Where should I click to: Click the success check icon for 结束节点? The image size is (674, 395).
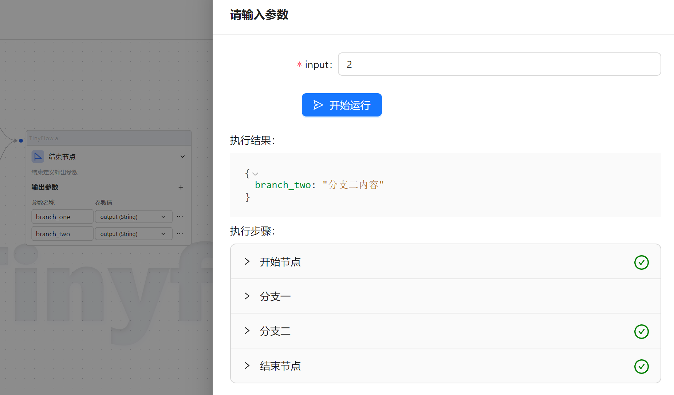(x=641, y=366)
